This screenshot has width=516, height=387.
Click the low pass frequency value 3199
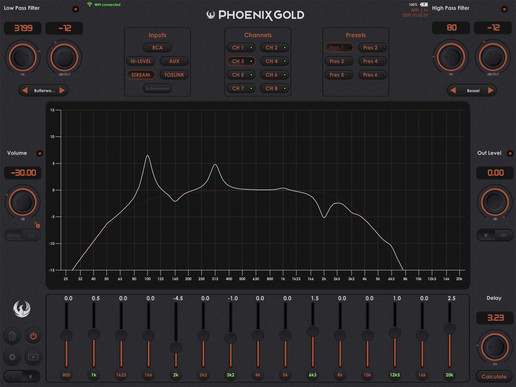coord(23,28)
